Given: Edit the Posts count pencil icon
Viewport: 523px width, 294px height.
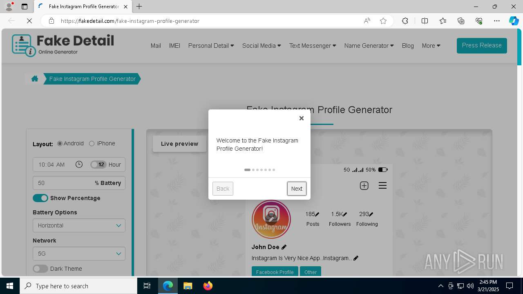Looking at the screenshot, I should (317, 214).
